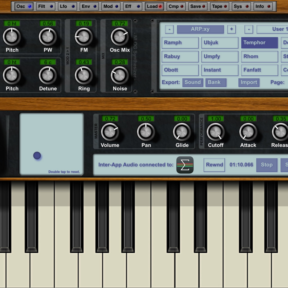288x288 pixels.
Task: Click the Glide knob
Action: coord(182,132)
